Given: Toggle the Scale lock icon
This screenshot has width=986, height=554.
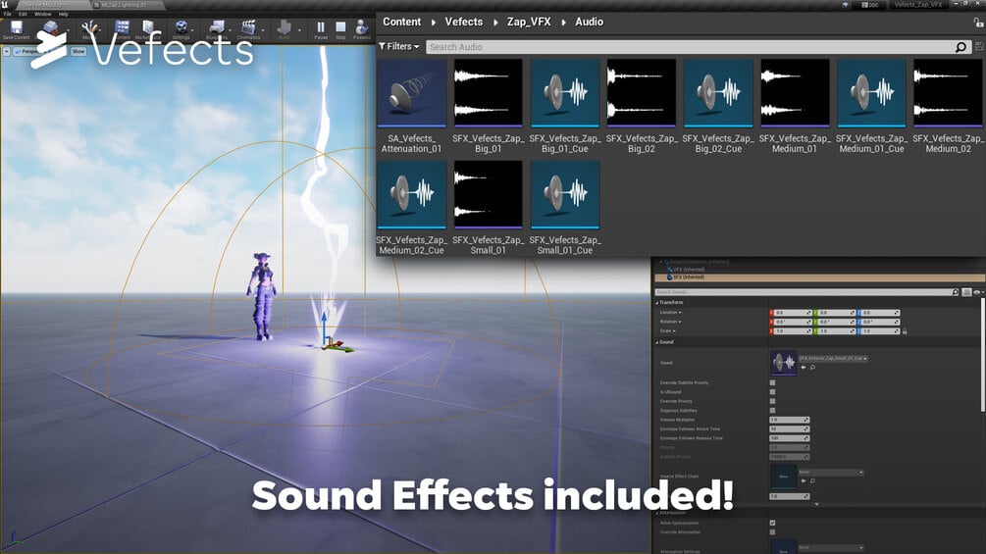Looking at the screenshot, I should coord(905,331).
